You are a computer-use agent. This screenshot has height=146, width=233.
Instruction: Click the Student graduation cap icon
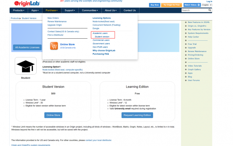click(26, 66)
